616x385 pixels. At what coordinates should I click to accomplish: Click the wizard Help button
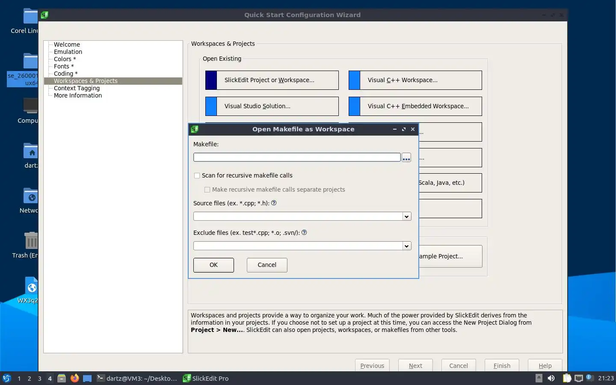(x=545, y=366)
